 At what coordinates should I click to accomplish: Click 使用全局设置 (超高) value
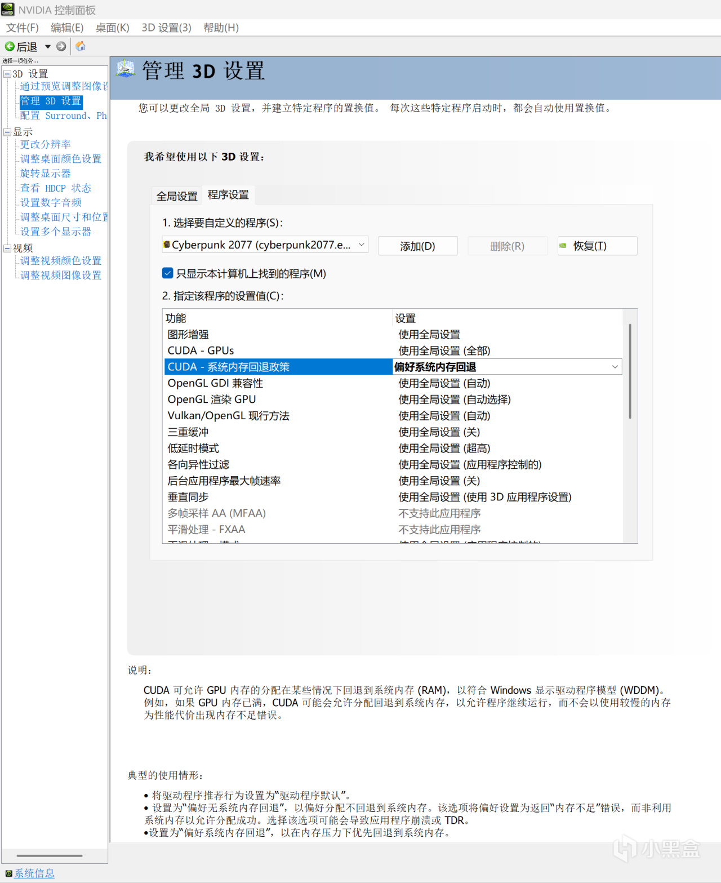[x=444, y=449]
